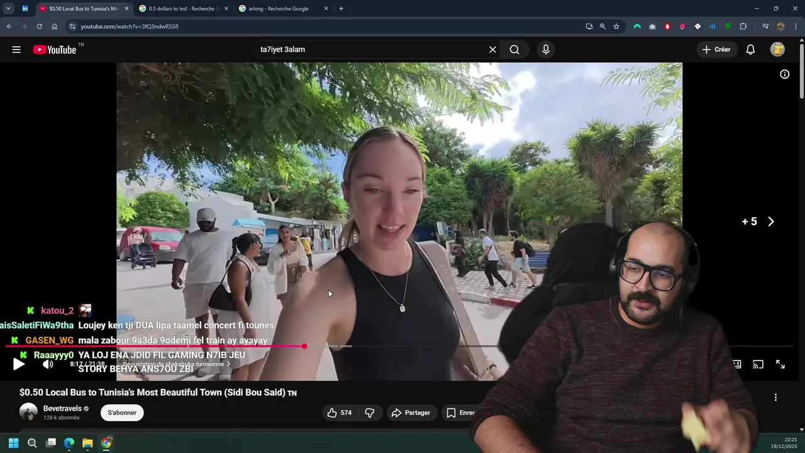Install app icon in address bar
805x453 pixels.
[x=589, y=26]
